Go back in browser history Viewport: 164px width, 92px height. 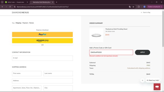coord(2,7)
